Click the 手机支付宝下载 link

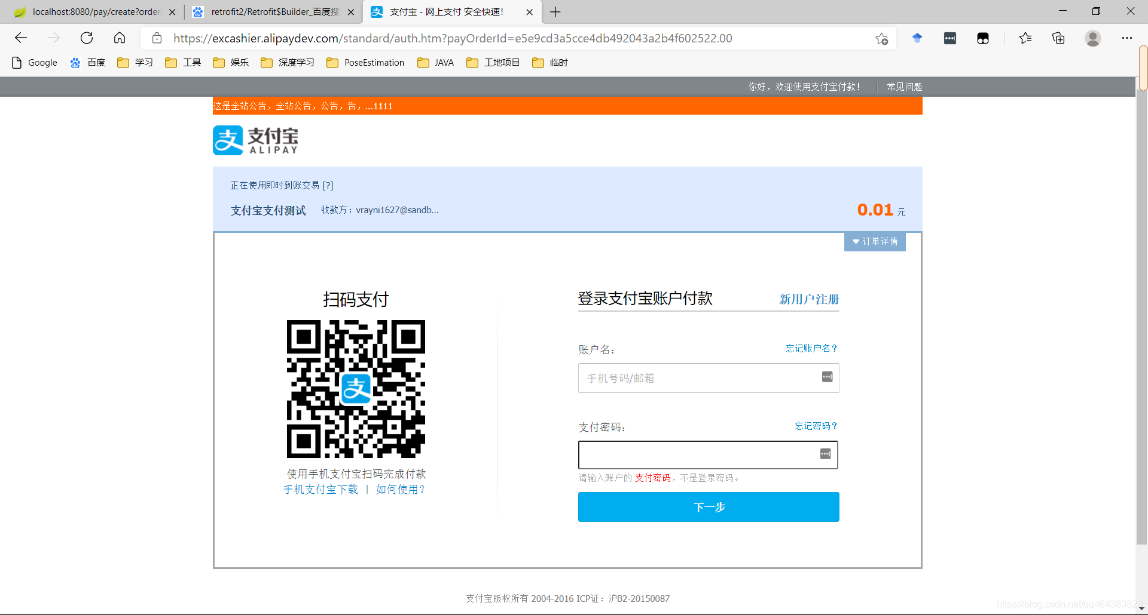pyautogui.click(x=320, y=490)
